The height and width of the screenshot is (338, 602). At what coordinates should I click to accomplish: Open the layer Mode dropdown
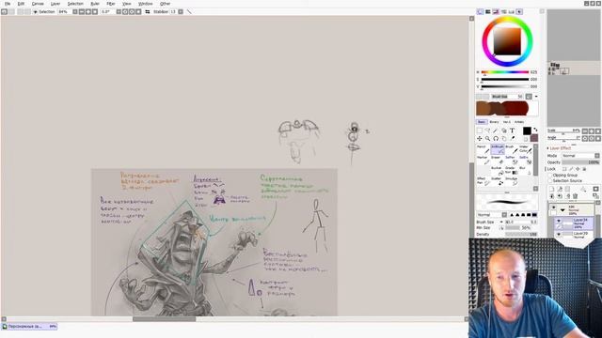580,156
